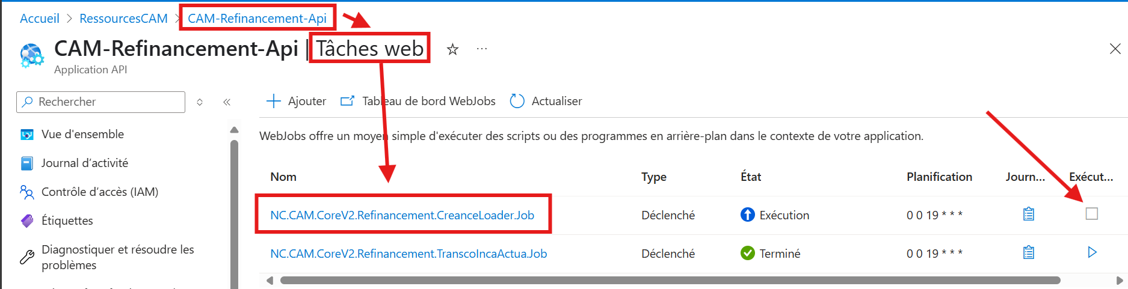Viewport: 1128px width, 289px height.
Task: Click the favorite star icon
Action: 452,49
